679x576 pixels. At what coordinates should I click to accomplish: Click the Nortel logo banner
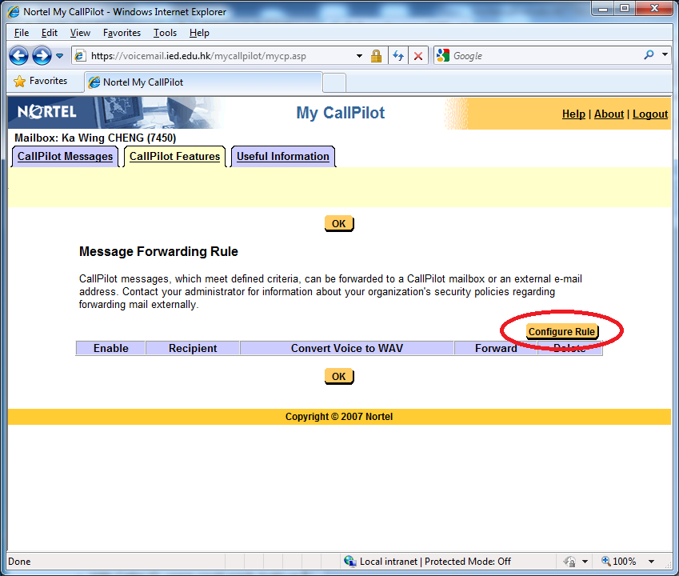coord(46,112)
